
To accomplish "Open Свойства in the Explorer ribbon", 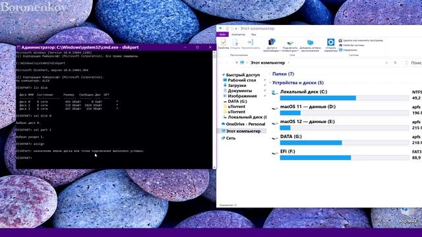I will point(223,44).
